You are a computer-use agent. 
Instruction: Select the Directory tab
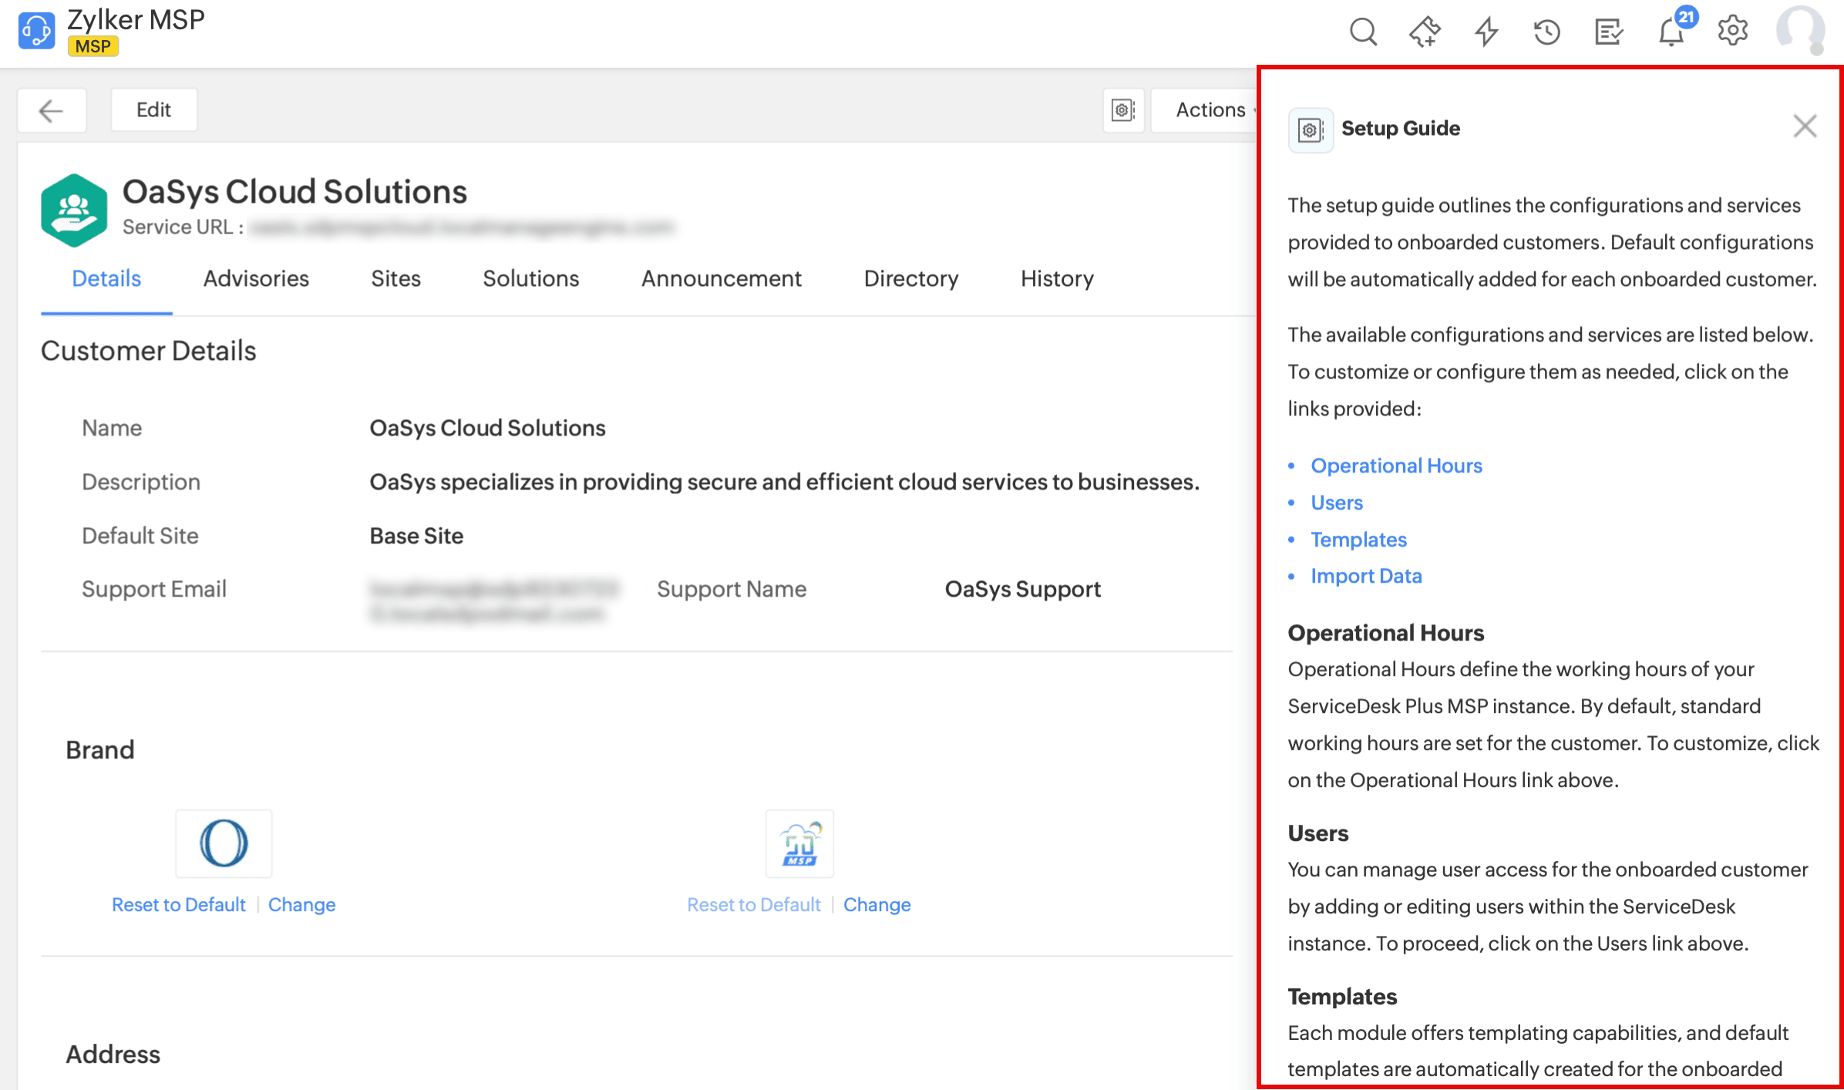pyautogui.click(x=910, y=278)
